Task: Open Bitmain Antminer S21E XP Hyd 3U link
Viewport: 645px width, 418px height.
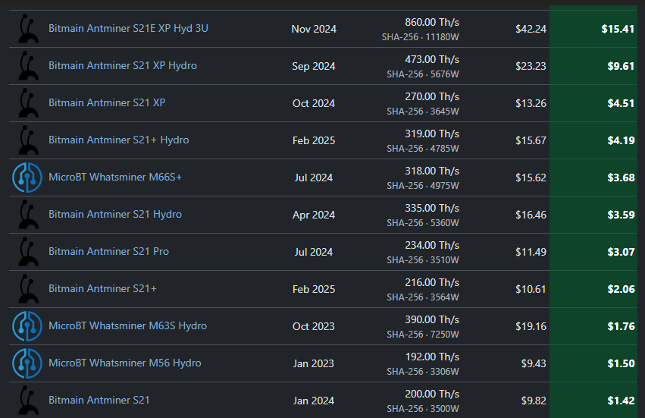Action: (x=128, y=28)
